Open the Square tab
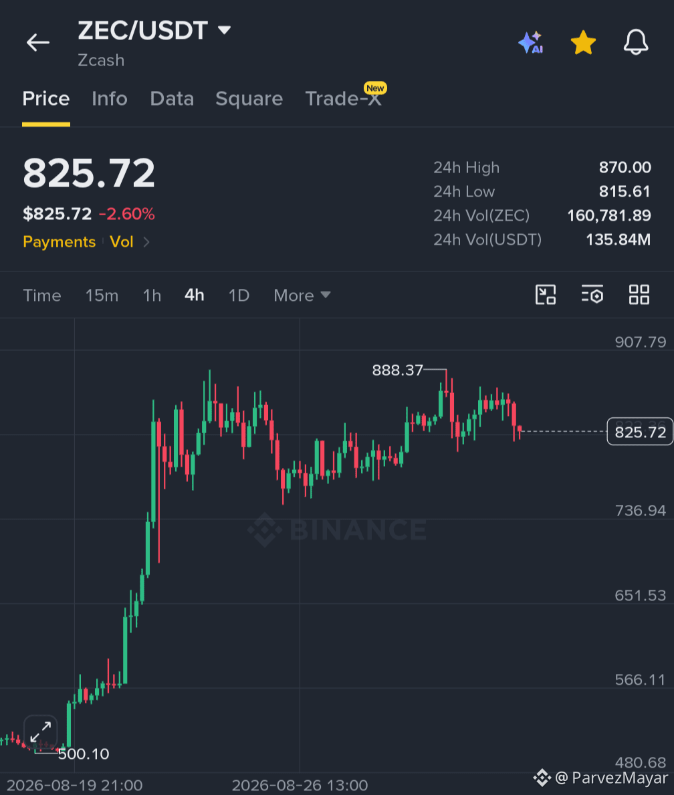Image resolution: width=674 pixels, height=795 pixels. click(x=249, y=98)
